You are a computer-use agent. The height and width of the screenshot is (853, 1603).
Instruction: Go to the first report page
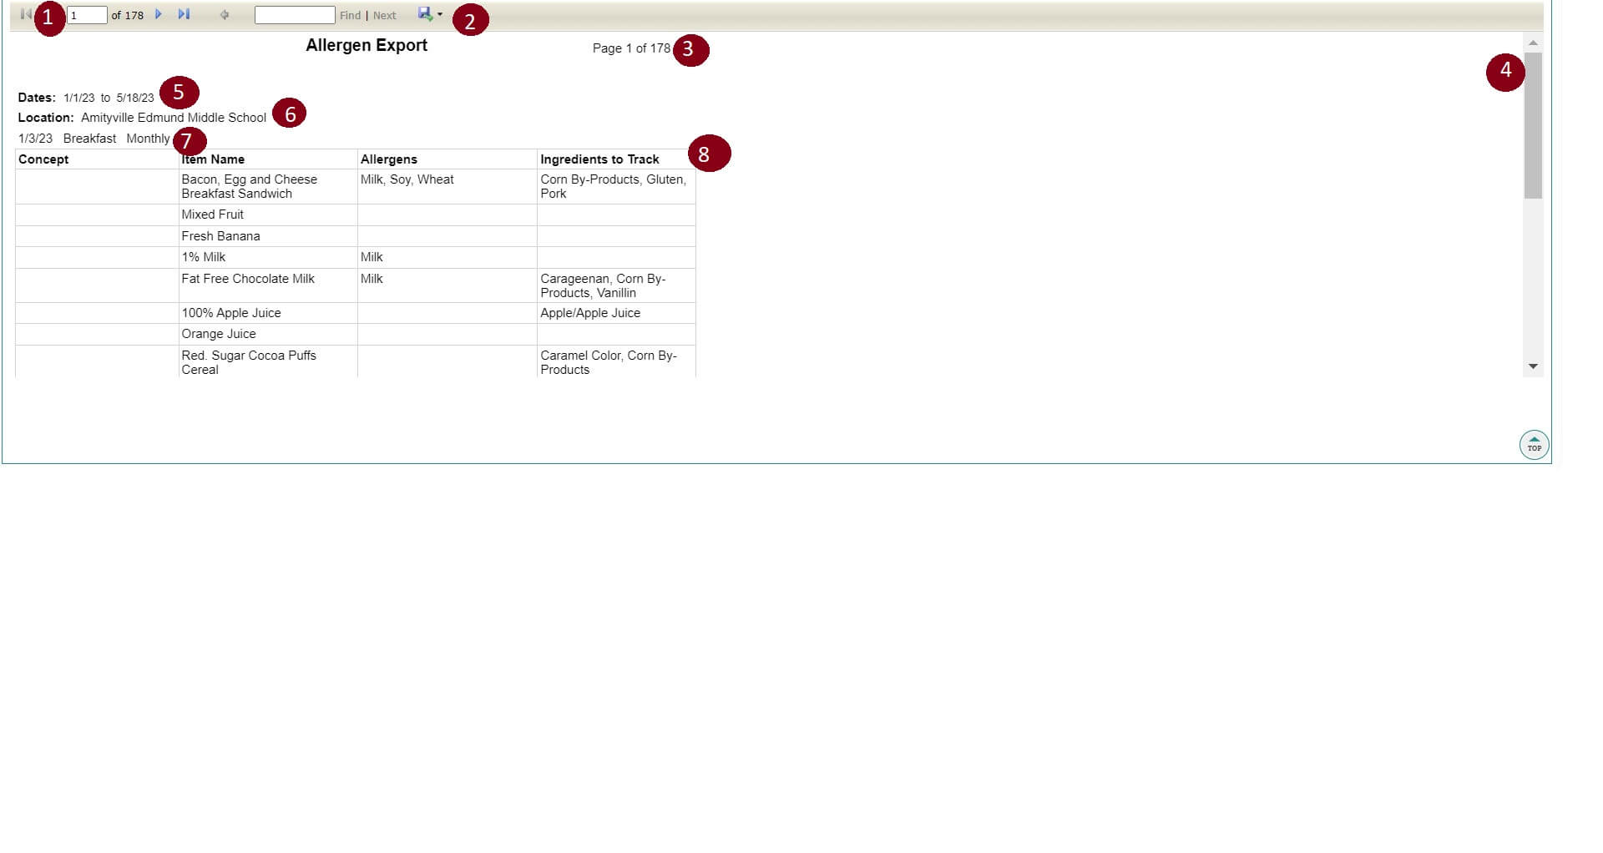tap(26, 14)
